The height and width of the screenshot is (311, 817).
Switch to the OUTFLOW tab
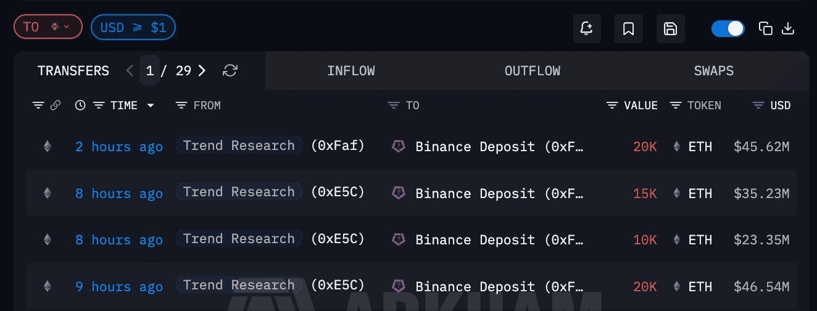[532, 70]
